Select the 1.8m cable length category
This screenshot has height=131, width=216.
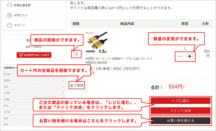pos(34,99)
